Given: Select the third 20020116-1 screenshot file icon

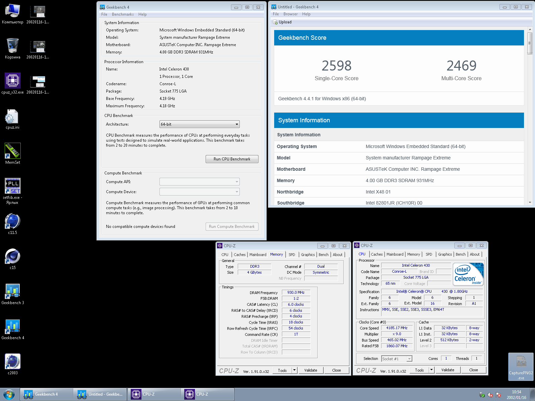Looking at the screenshot, I should (38, 84).
